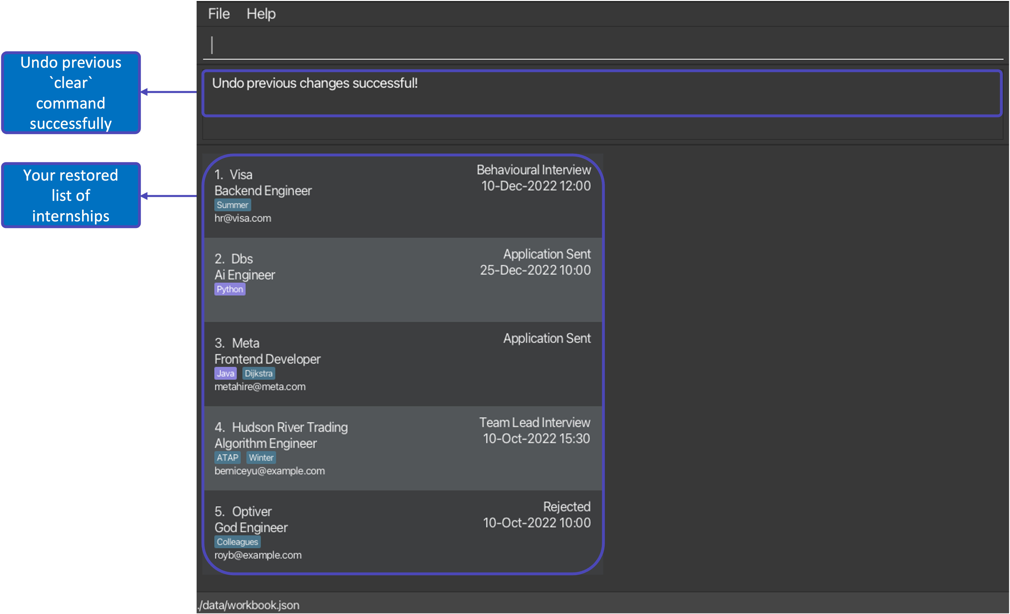Click the 'Undo previous changes successful!' result message
This screenshot has height=614, width=1010.
315,83
